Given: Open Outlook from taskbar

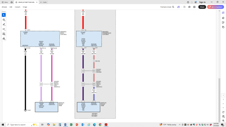Looking at the screenshot, I should click(83, 124).
